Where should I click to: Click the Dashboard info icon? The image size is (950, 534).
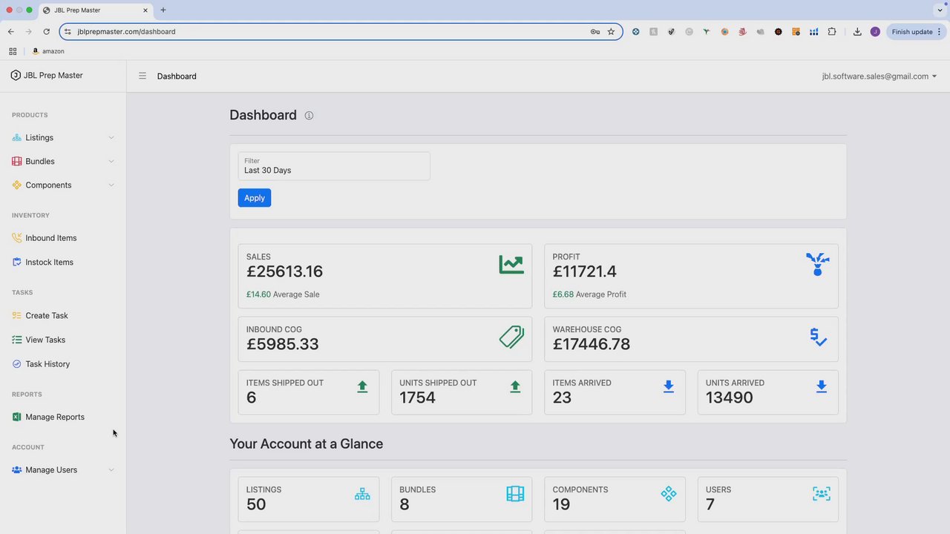point(309,116)
